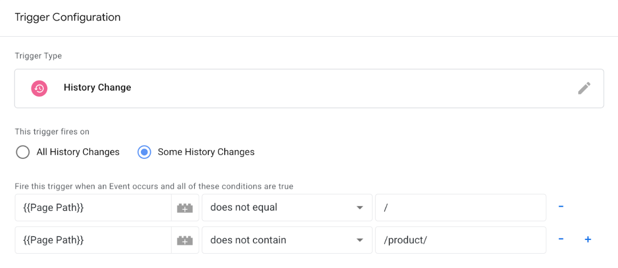Click the Trigger Configuration heading

67,17
